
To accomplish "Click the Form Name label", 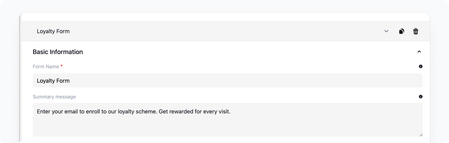I will point(46,66).
